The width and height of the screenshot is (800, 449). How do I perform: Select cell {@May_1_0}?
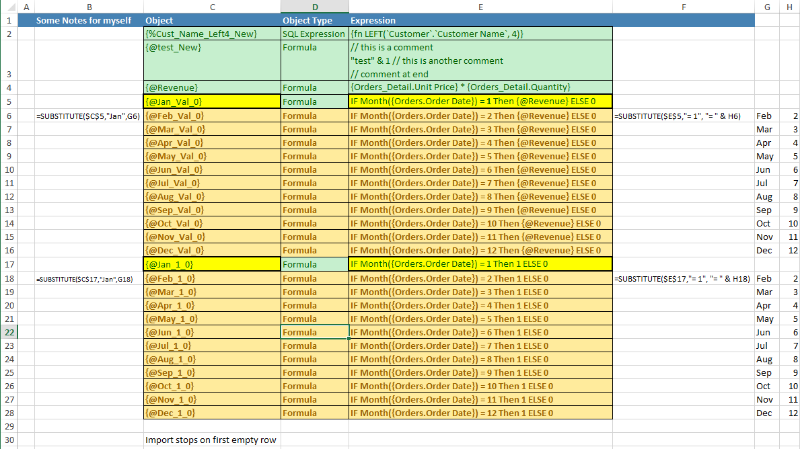[x=212, y=319]
